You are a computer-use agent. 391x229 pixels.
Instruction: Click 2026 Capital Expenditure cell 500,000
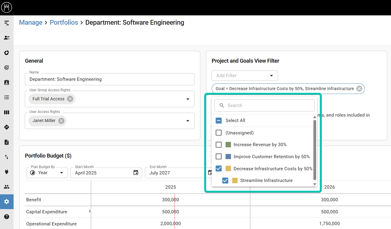pos(329,212)
